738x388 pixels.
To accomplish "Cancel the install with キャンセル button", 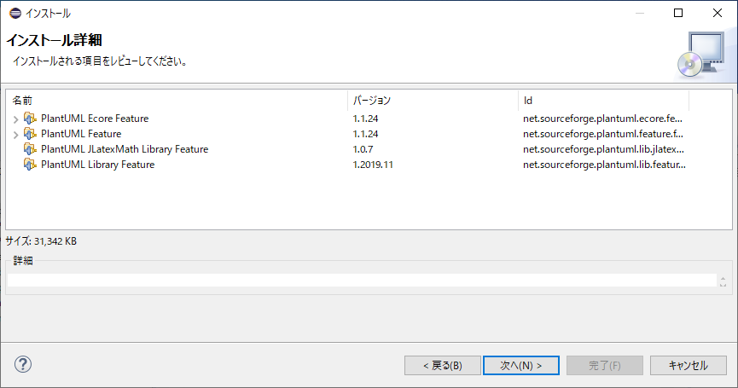I will click(688, 365).
